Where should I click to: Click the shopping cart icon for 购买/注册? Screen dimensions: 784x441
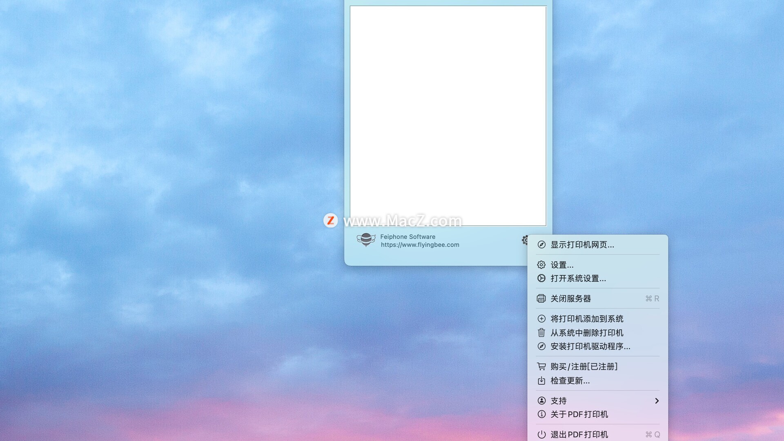pyautogui.click(x=541, y=366)
